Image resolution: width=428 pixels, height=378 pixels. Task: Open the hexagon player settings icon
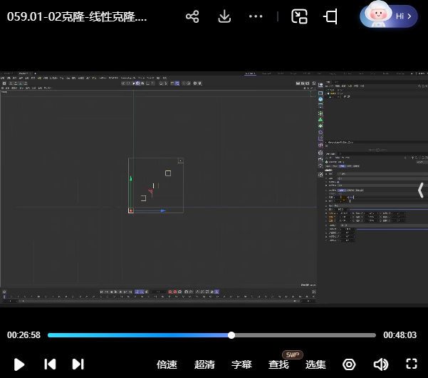click(349, 364)
